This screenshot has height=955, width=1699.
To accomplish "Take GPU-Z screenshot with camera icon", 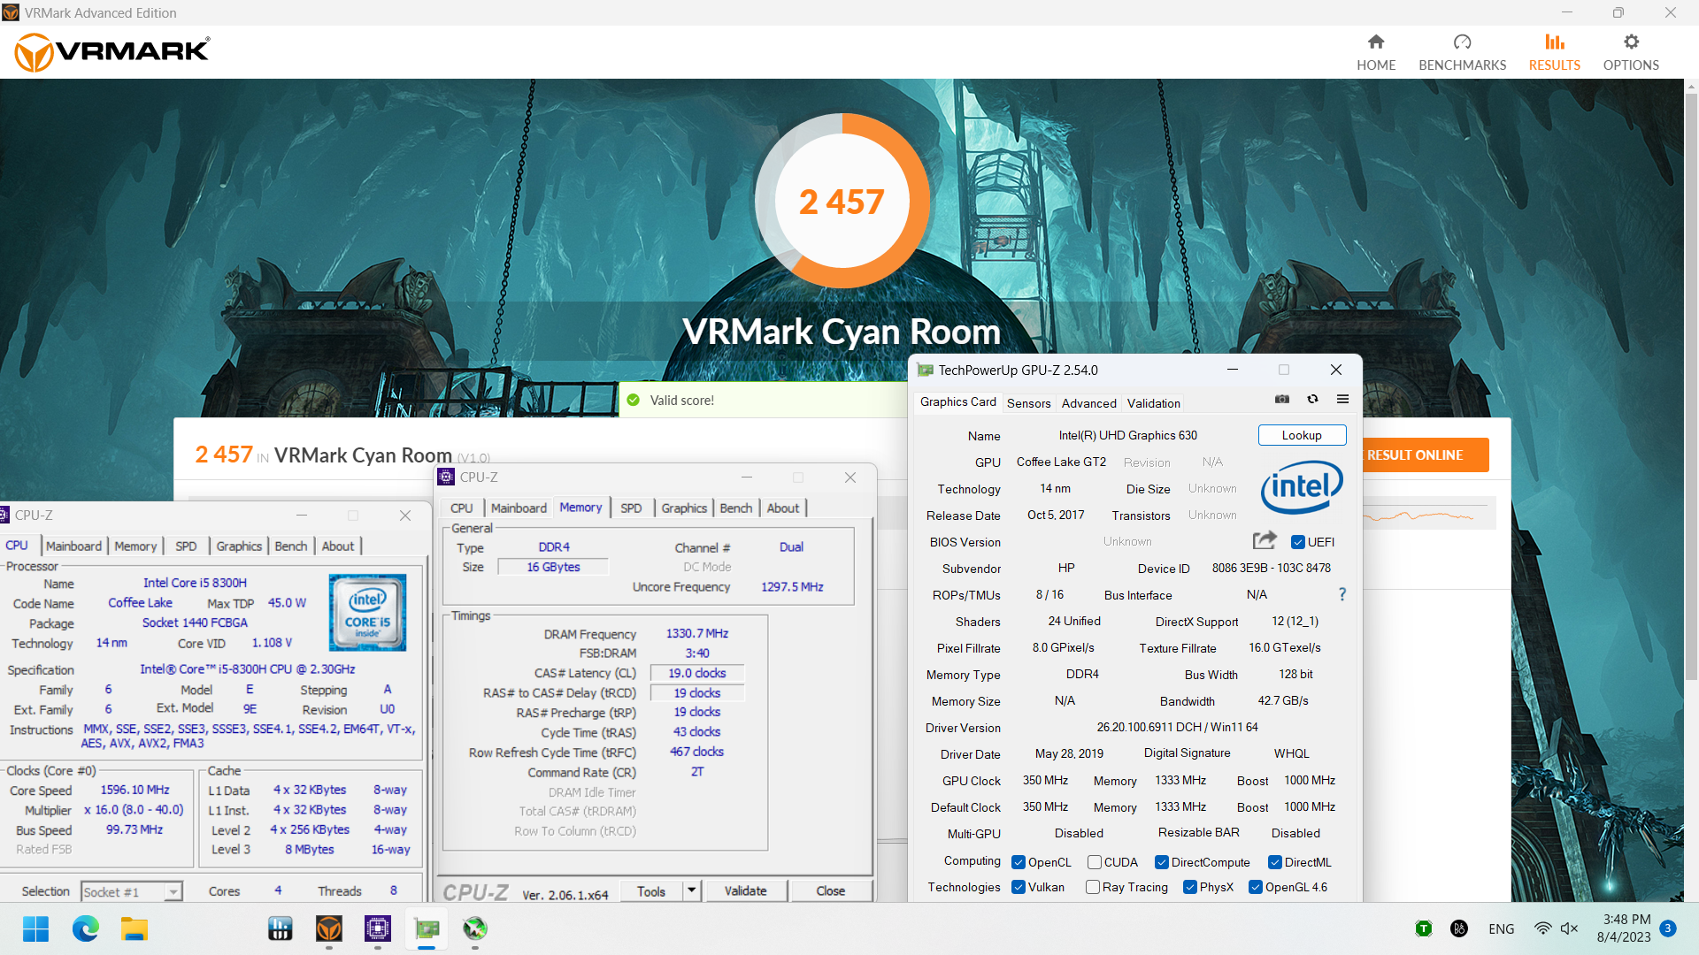I will (1282, 400).
